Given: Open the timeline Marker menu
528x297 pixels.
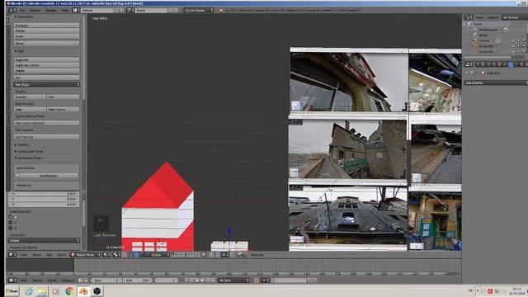Looking at the screenshot, I should pyautogui.click(x=37, y=280).
